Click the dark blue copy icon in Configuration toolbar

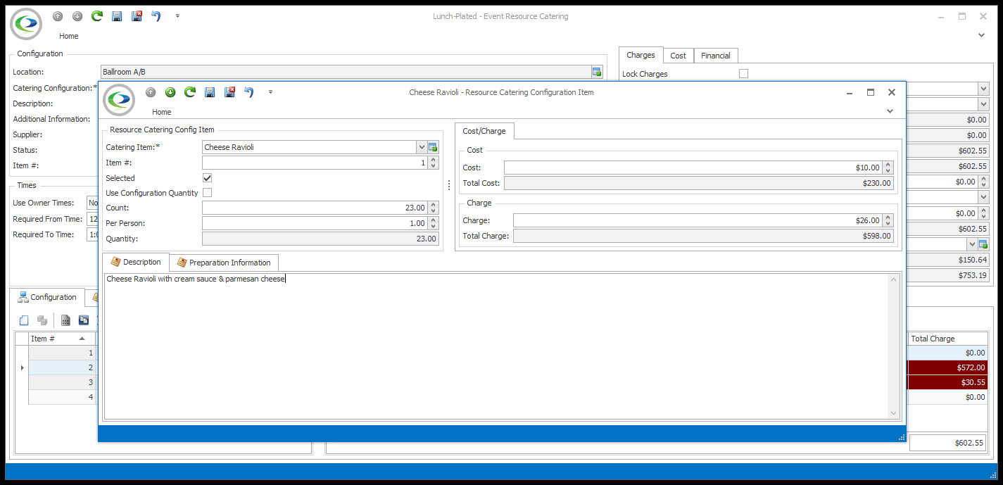click(x=84, y=320)
